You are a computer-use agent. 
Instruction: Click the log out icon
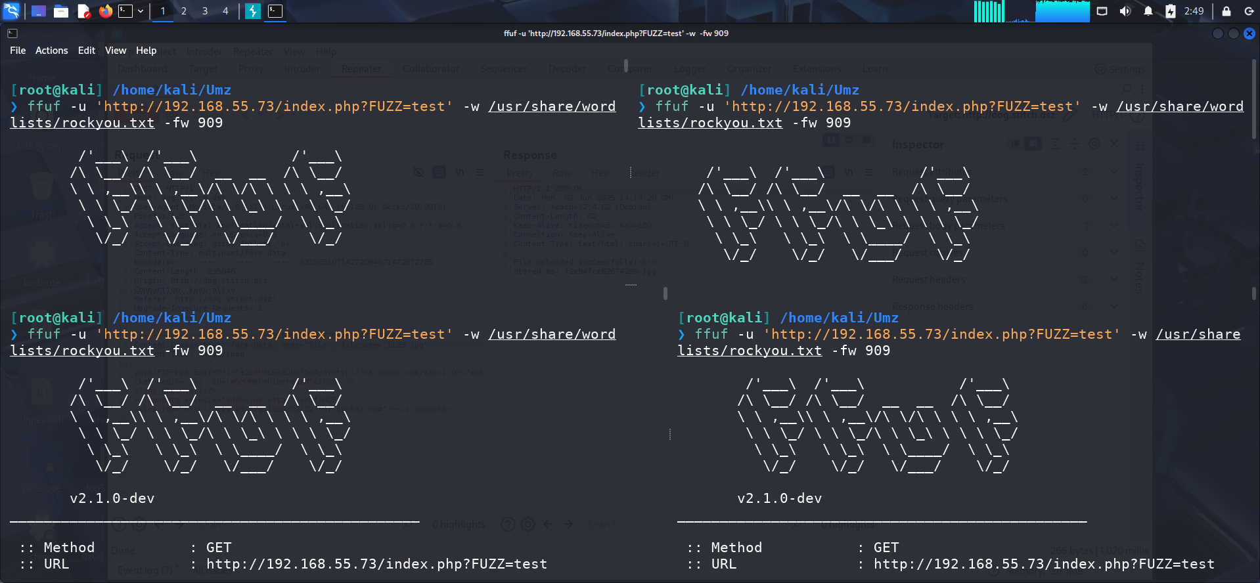(x=1249, y=11)
